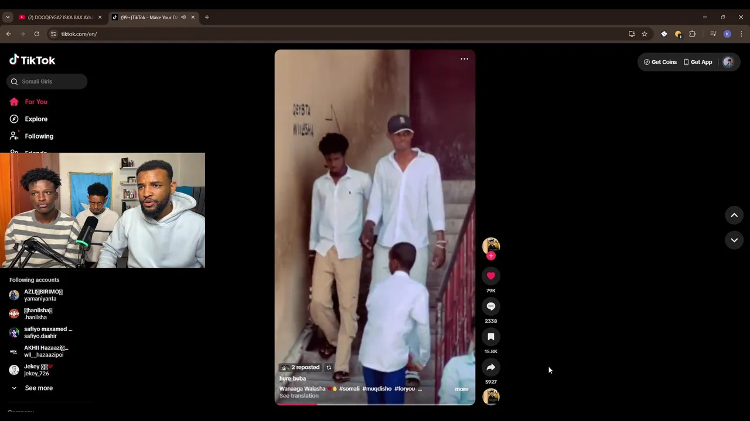Reload the current page
This screenshot has height=421, width=750.
coord(36,34)
